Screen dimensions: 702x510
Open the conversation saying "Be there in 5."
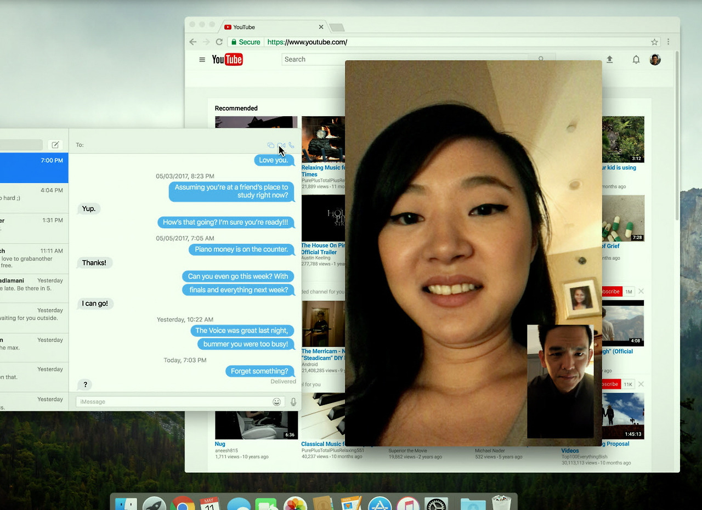point(34,288)
